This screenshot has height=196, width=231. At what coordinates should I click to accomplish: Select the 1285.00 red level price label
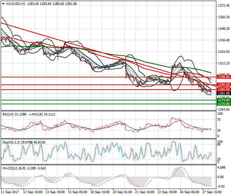(224, 90)
